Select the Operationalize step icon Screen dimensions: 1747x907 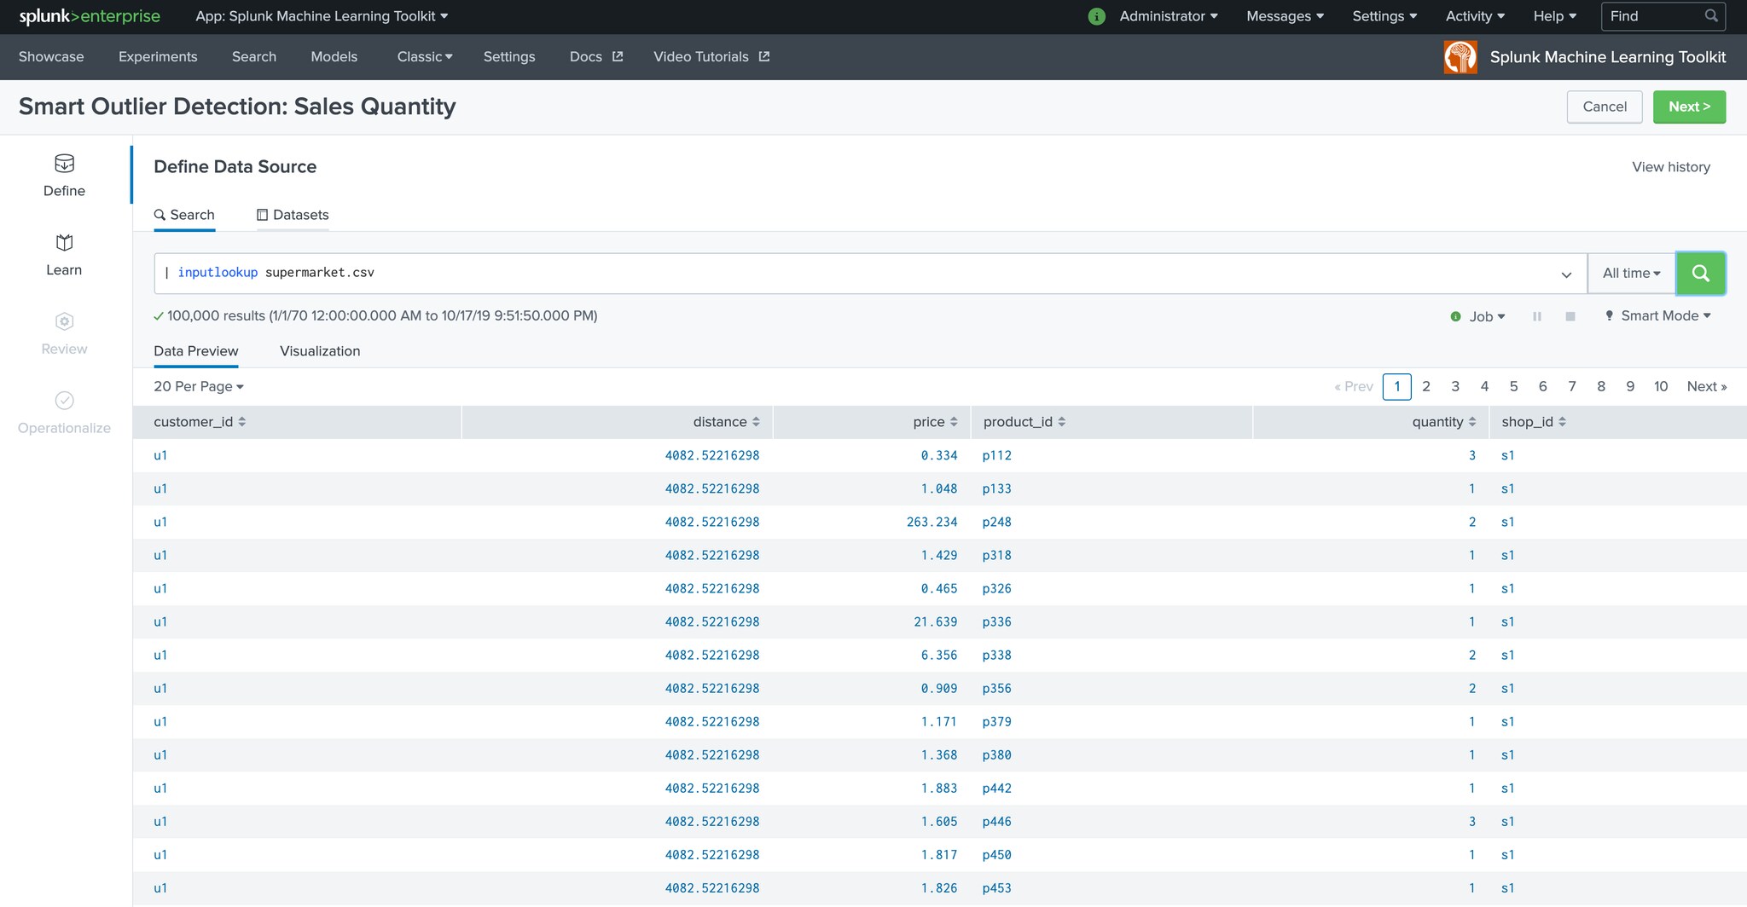point(64,401)
